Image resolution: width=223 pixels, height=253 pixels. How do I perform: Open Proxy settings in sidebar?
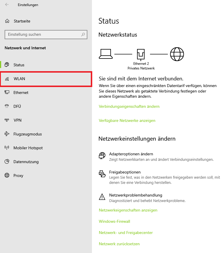coord(18,175)
